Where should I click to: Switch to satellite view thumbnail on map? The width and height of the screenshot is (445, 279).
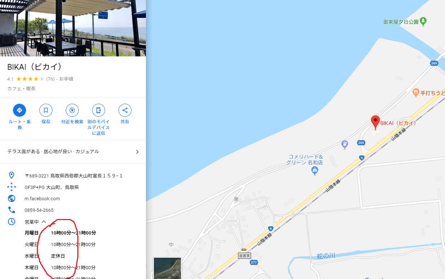tap(167, 268)
